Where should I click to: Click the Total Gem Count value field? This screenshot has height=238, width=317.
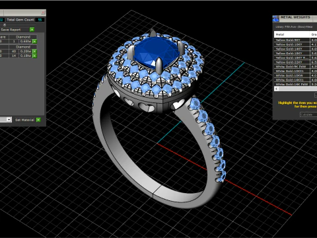(x=40, y=20)
